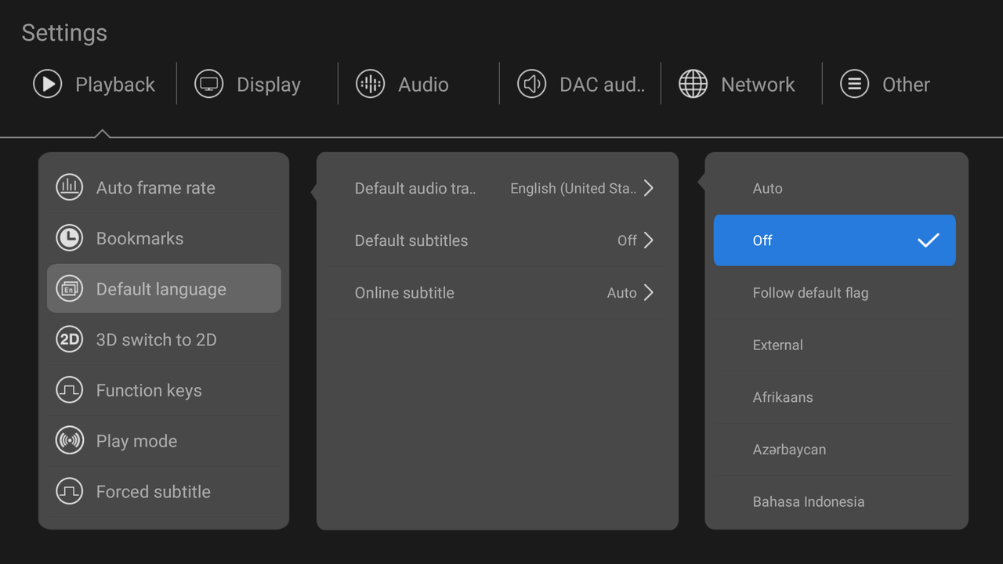Click the Network globe icon
Screen dimensions: 1003x564
click(x=693, y=84)
